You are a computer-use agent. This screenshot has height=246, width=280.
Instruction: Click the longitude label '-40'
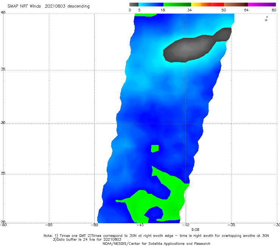point(186,225)
